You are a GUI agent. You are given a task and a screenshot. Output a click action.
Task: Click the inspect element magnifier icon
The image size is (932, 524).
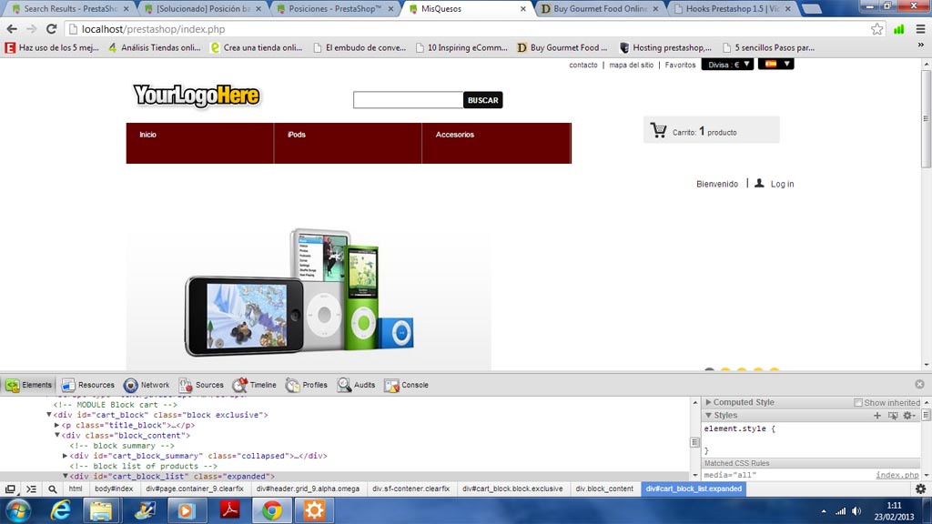coord(52,489)
